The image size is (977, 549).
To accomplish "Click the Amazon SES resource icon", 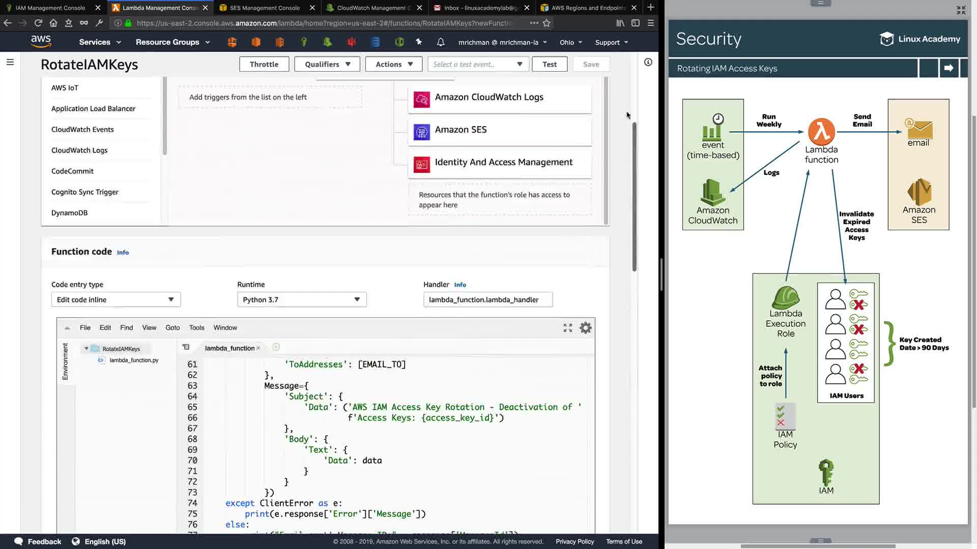I will 421,132.
